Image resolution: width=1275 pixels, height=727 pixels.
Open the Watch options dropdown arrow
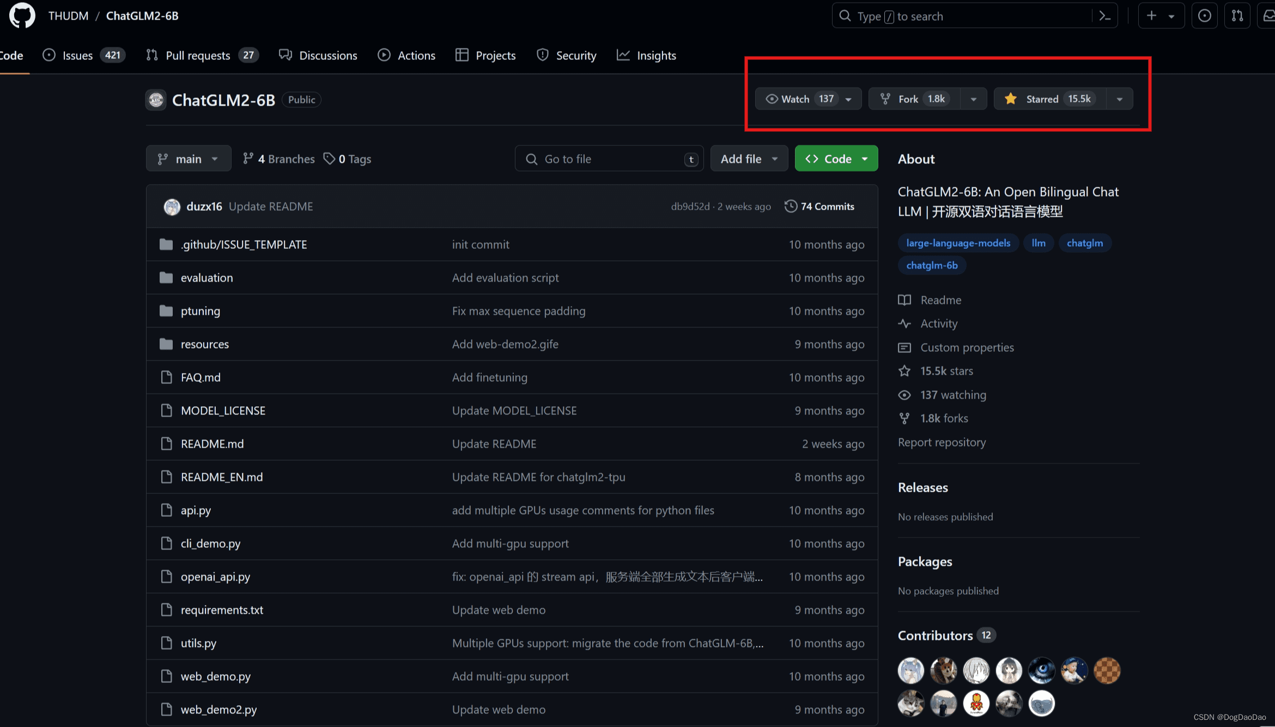point(849,100)
